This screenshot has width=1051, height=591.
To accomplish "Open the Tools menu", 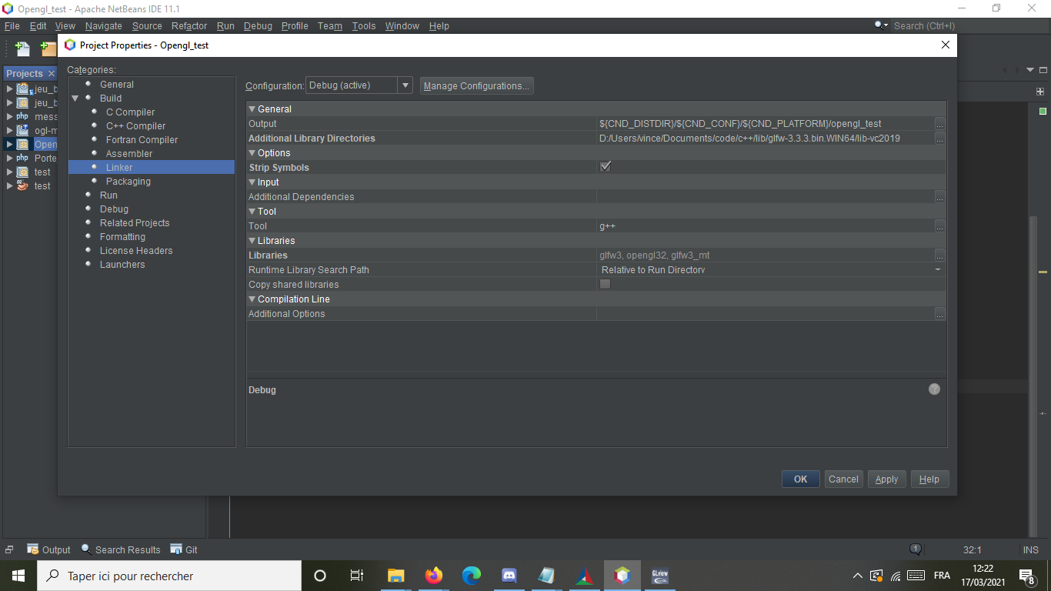I will pos(364,25).
